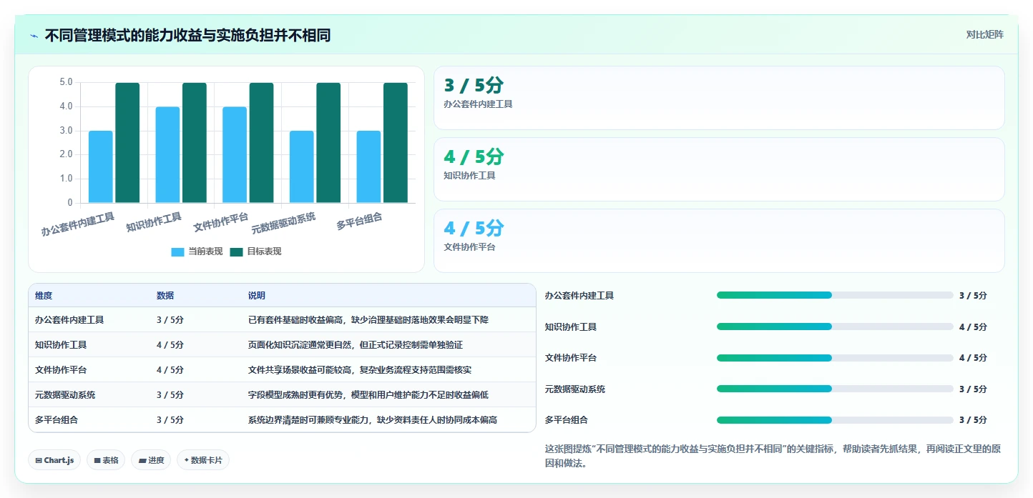
Task: Toggle the 当前表现 legend entry
Action: pyautogui.click(x=197, y=252)
